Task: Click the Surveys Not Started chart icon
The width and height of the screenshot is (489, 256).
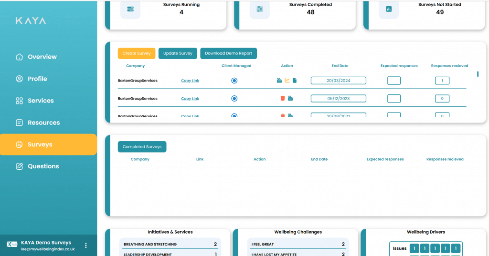Action: 389,9
